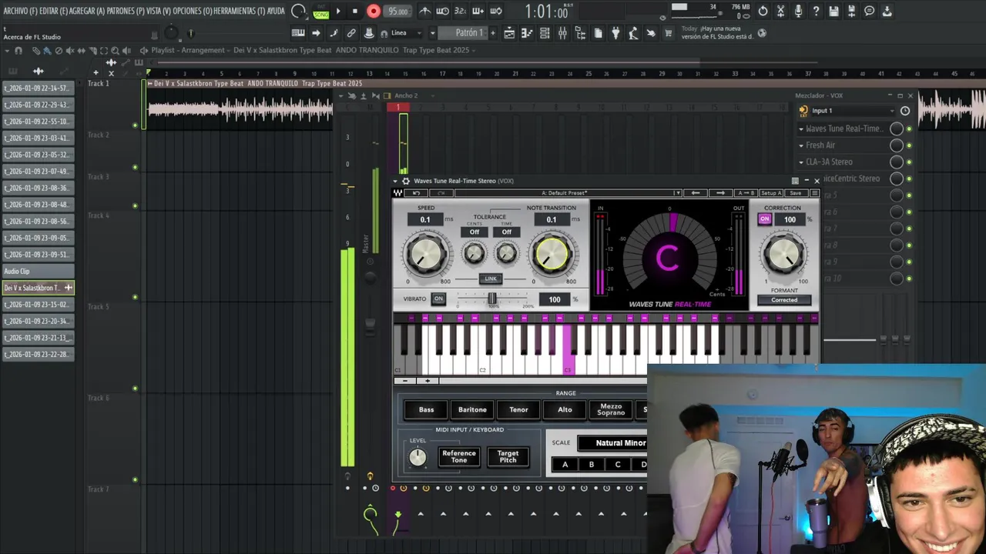Select Alto range button
986x554 pixels.
pos(565,409)
